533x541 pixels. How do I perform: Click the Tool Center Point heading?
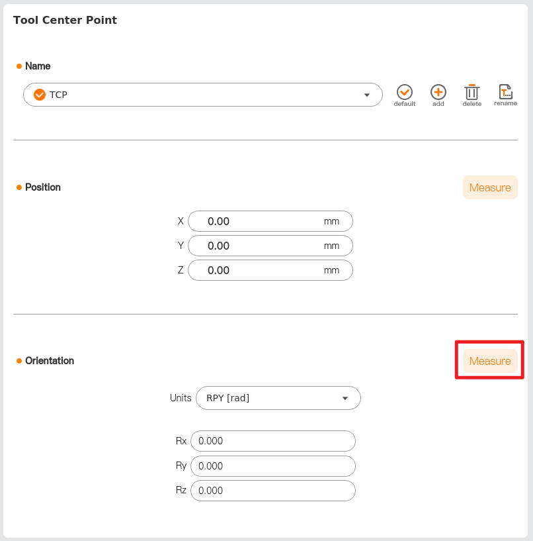[65, 20]
